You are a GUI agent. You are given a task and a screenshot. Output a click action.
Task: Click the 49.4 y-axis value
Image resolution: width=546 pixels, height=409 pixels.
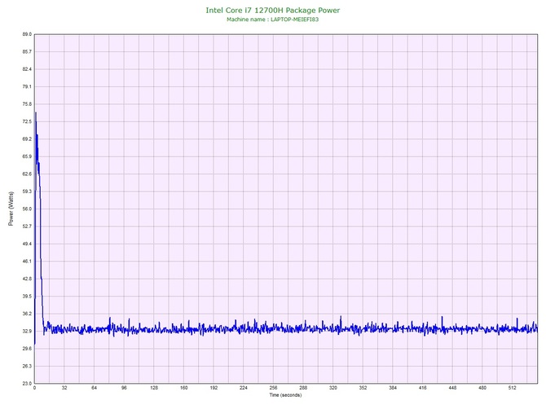27,244
